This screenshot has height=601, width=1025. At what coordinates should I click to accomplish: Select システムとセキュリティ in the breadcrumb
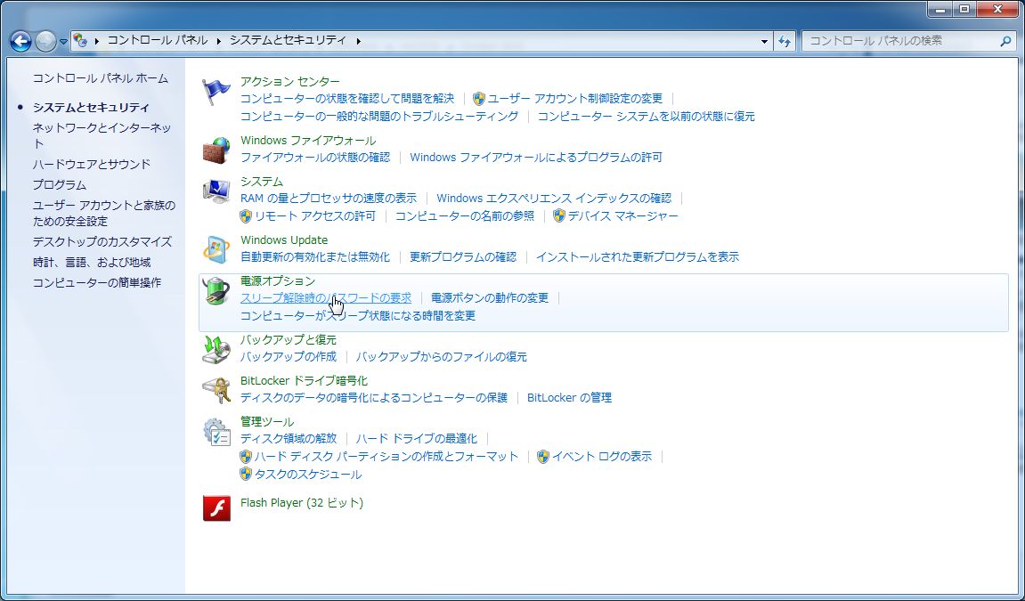coord(288,40)
